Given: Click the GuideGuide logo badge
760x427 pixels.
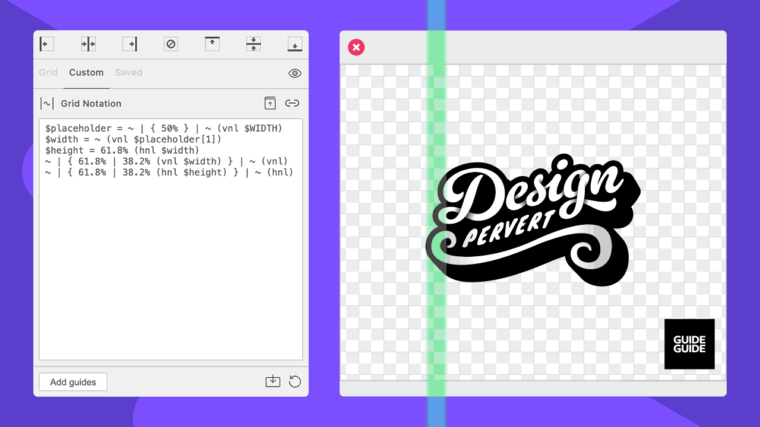Looking at the screenshot, I should [x=689, y=344].
